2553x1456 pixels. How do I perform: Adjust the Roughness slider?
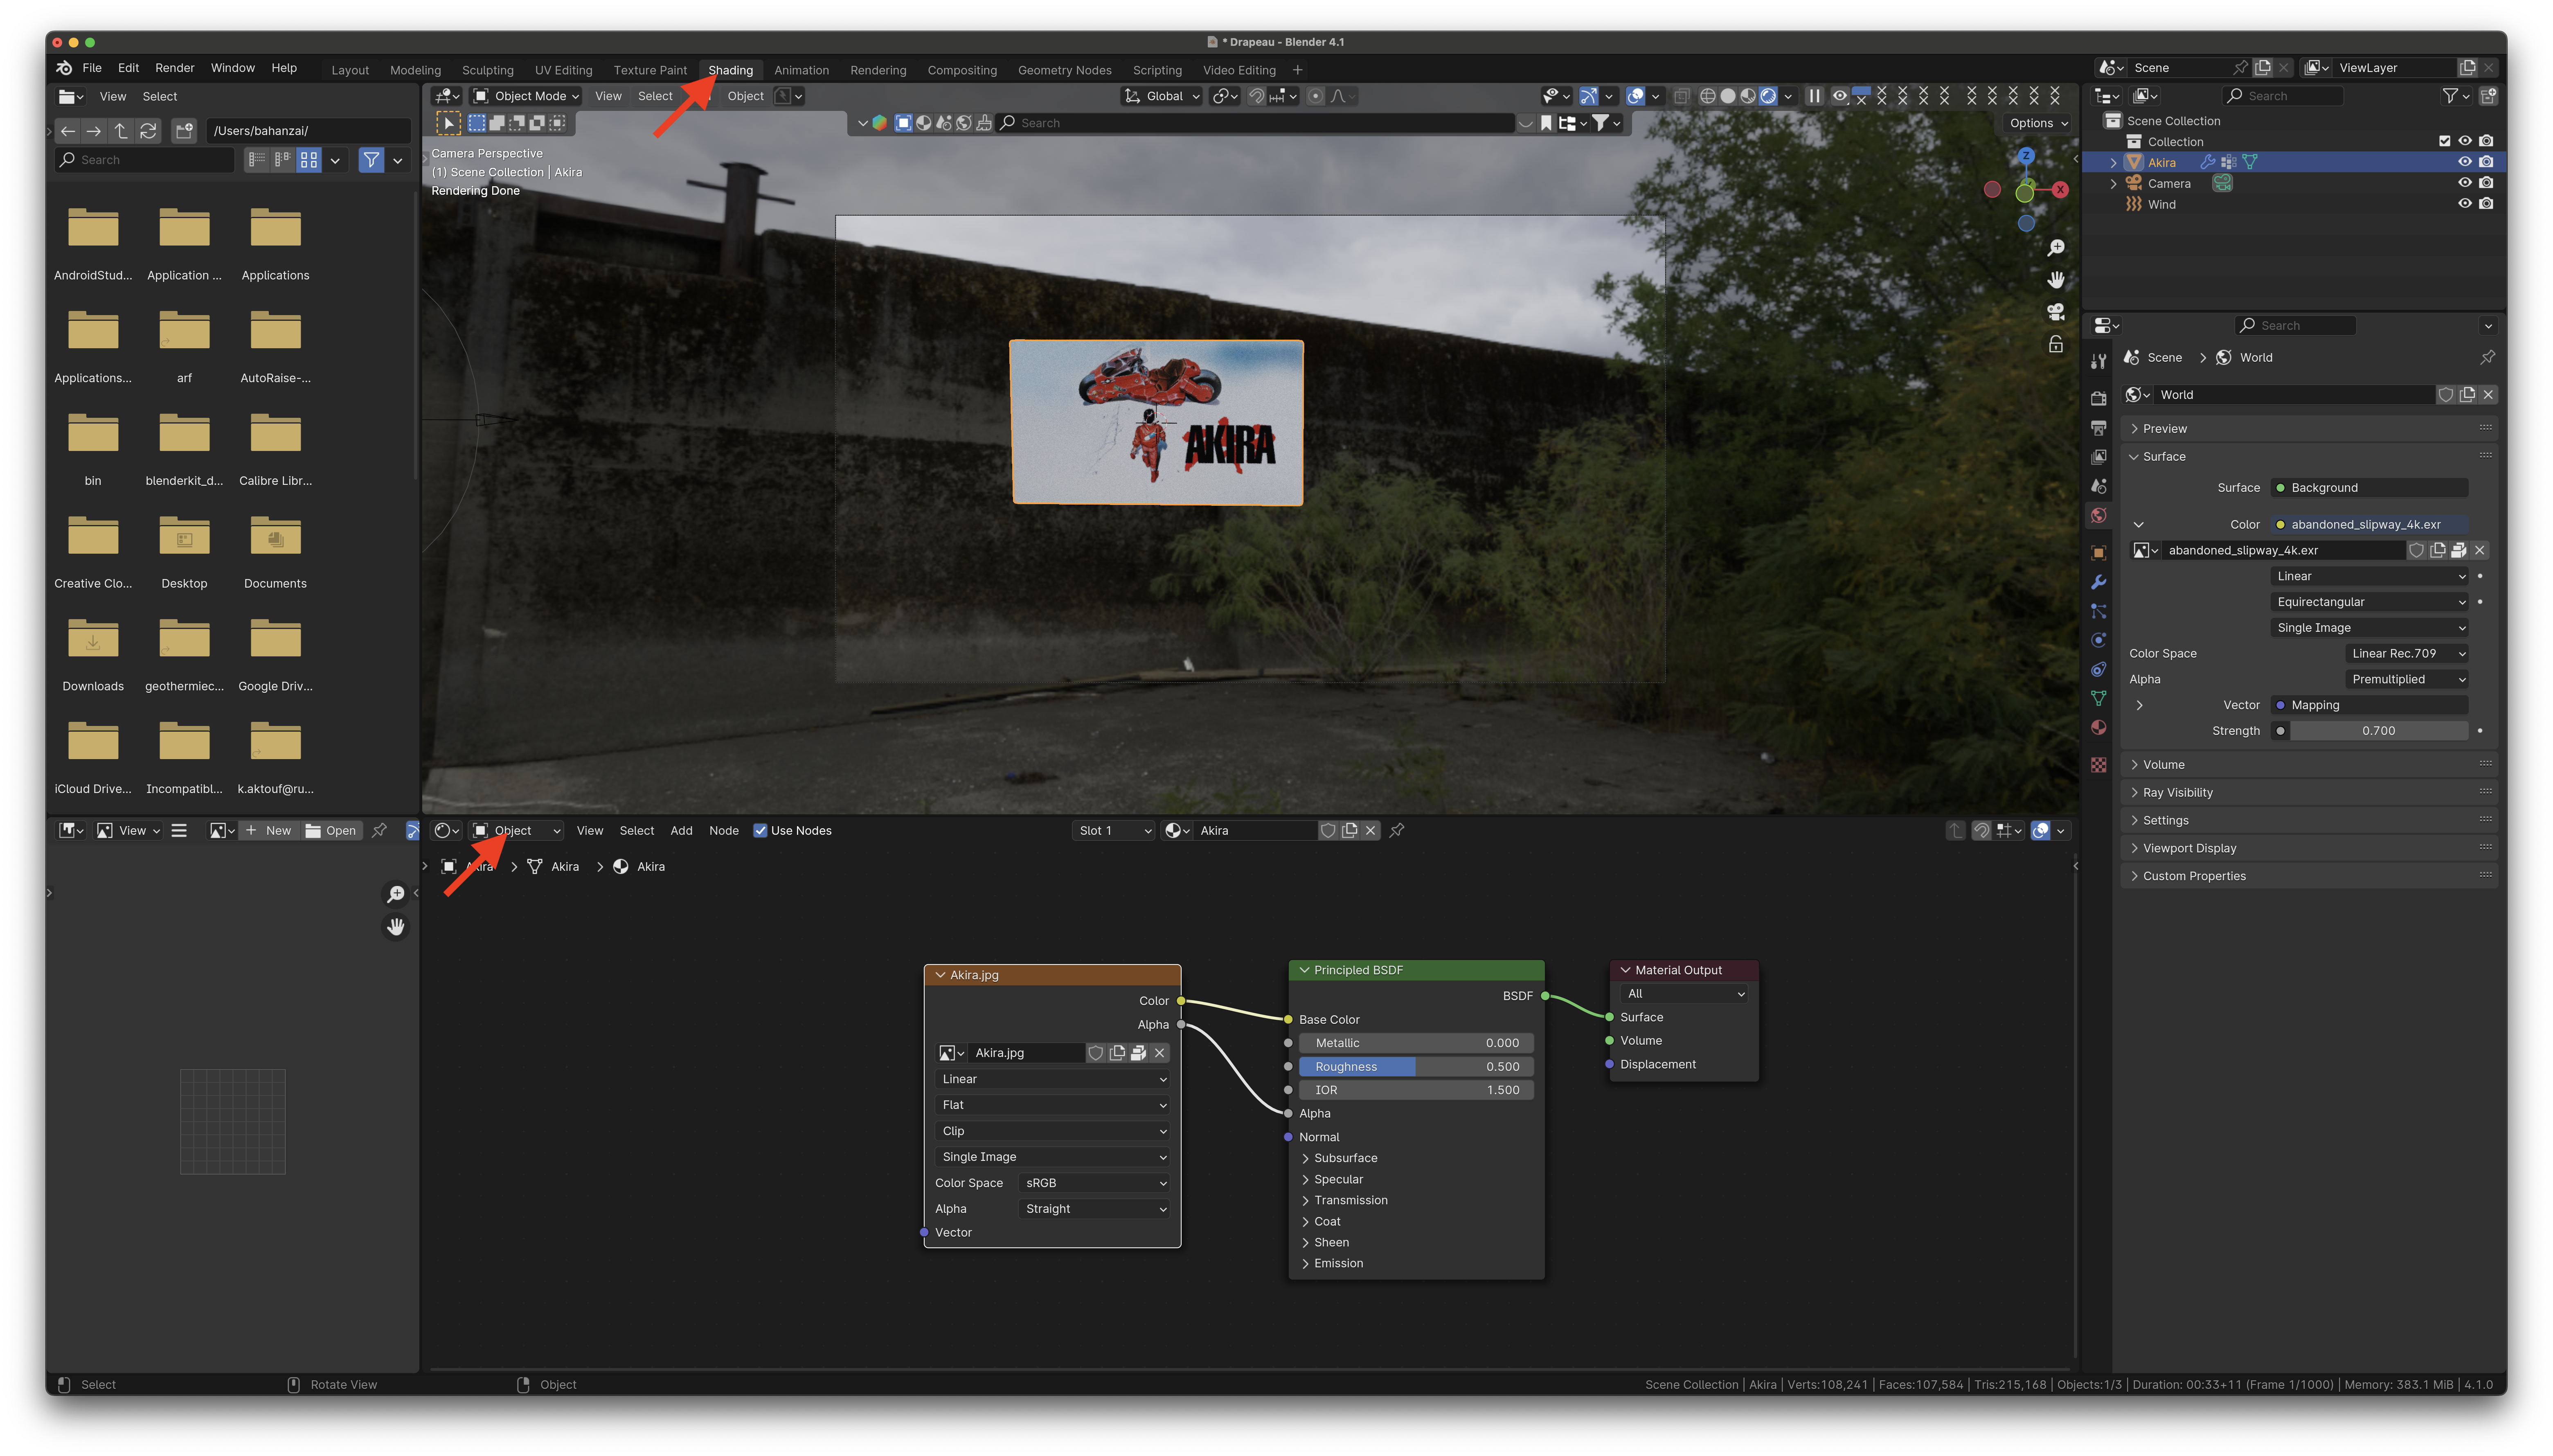(x=1416, y=1067)
